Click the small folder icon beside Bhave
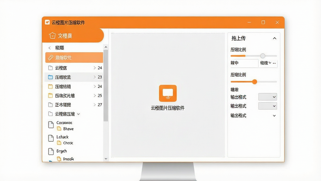The width and height of the screenshot is (321, 181). [x=59, y=129]
